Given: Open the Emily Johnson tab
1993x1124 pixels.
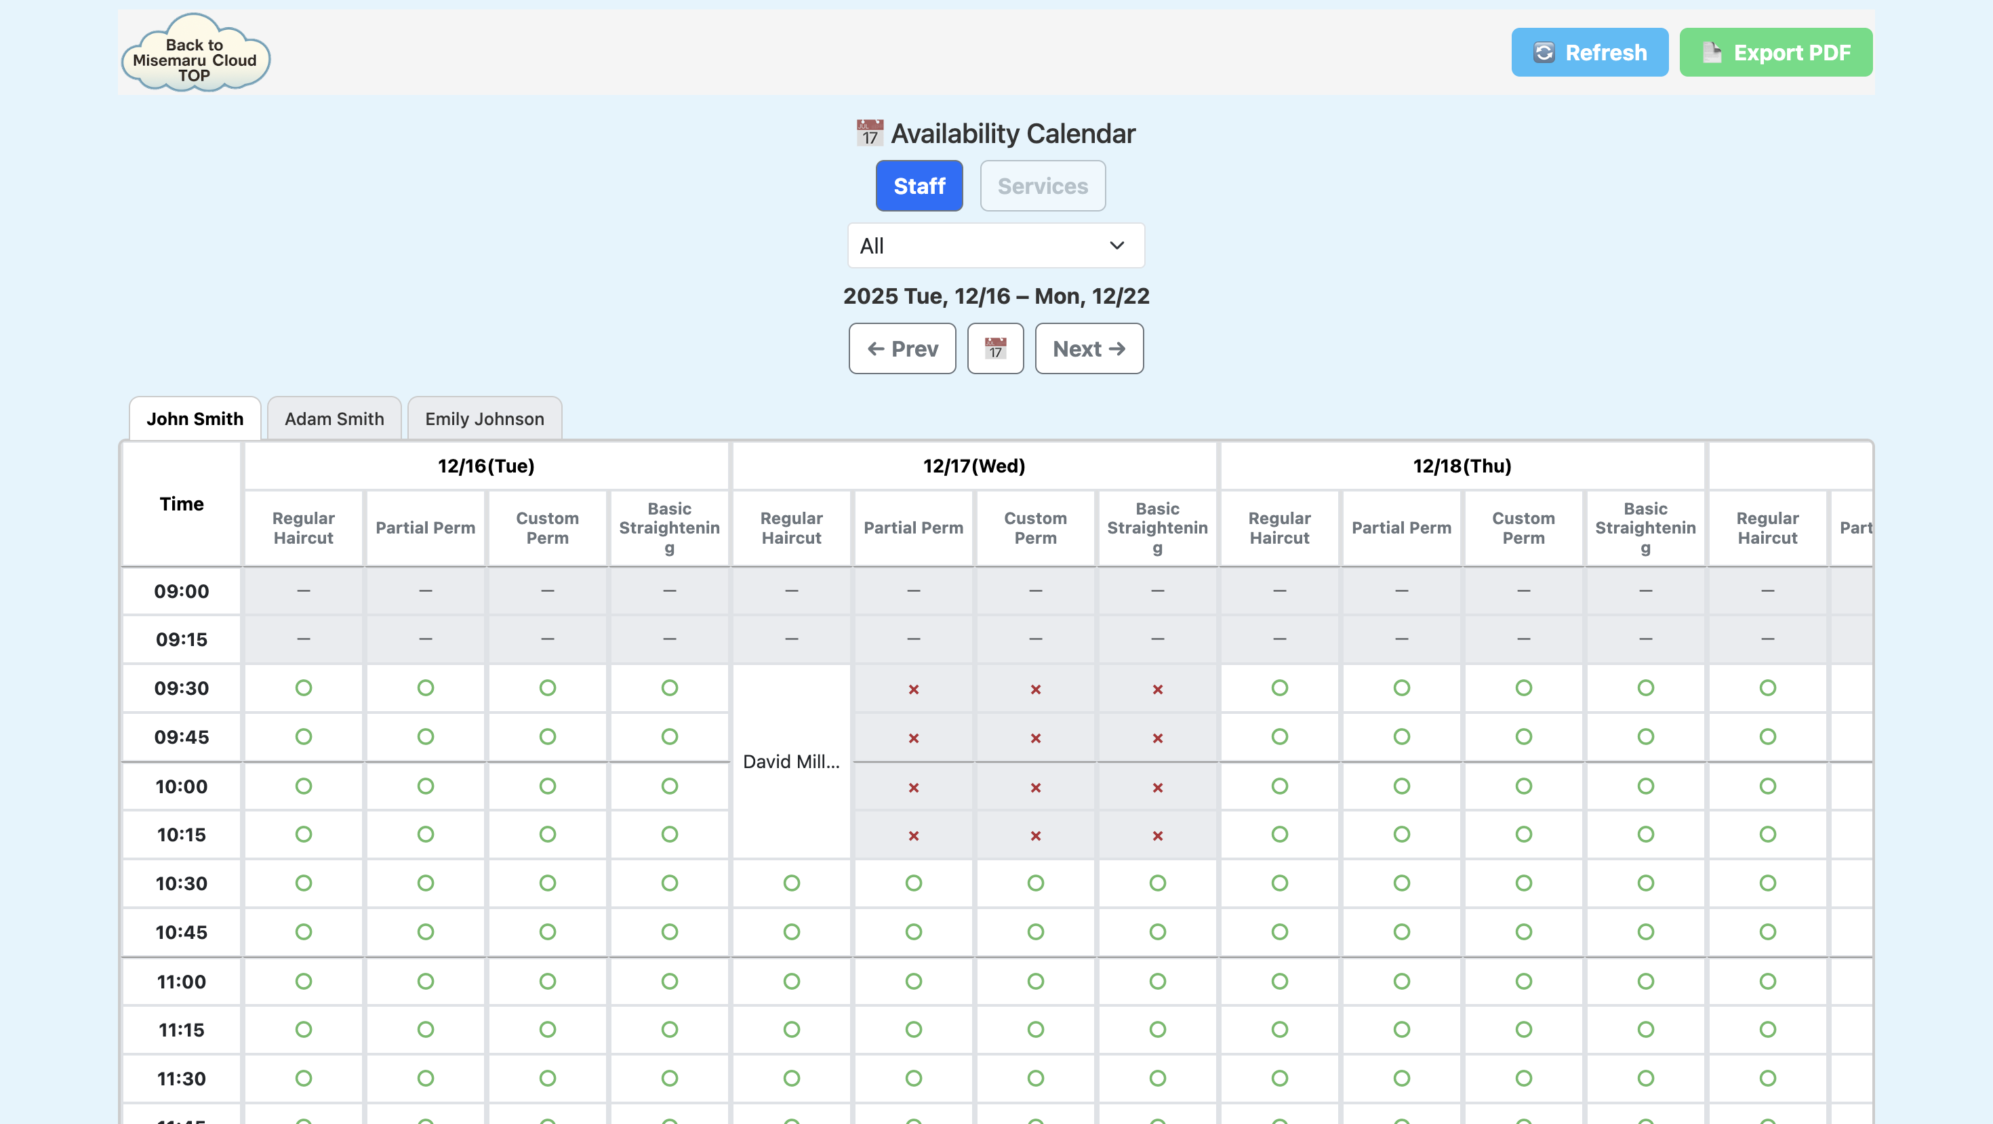Looking at the screenshot, I should [484, 418].
